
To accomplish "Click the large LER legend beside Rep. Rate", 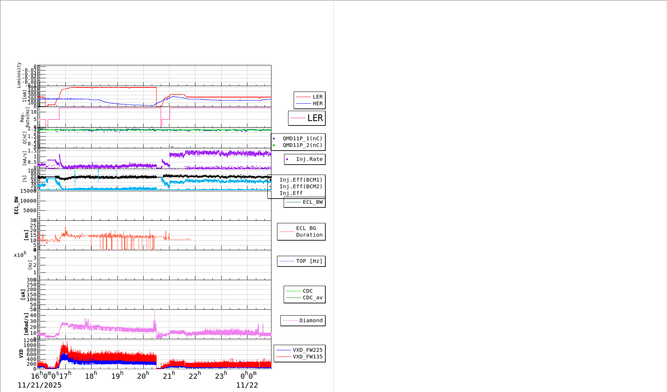I will pyautogui.click(x=307, y=118).
